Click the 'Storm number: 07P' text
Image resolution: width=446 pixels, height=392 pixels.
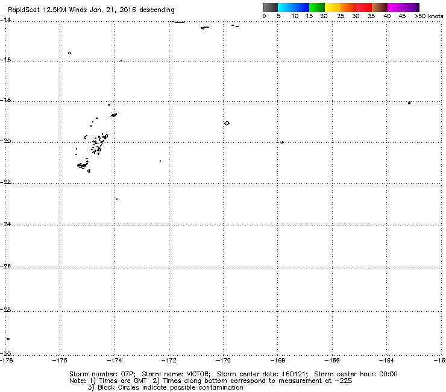click(x=102, y=374)
